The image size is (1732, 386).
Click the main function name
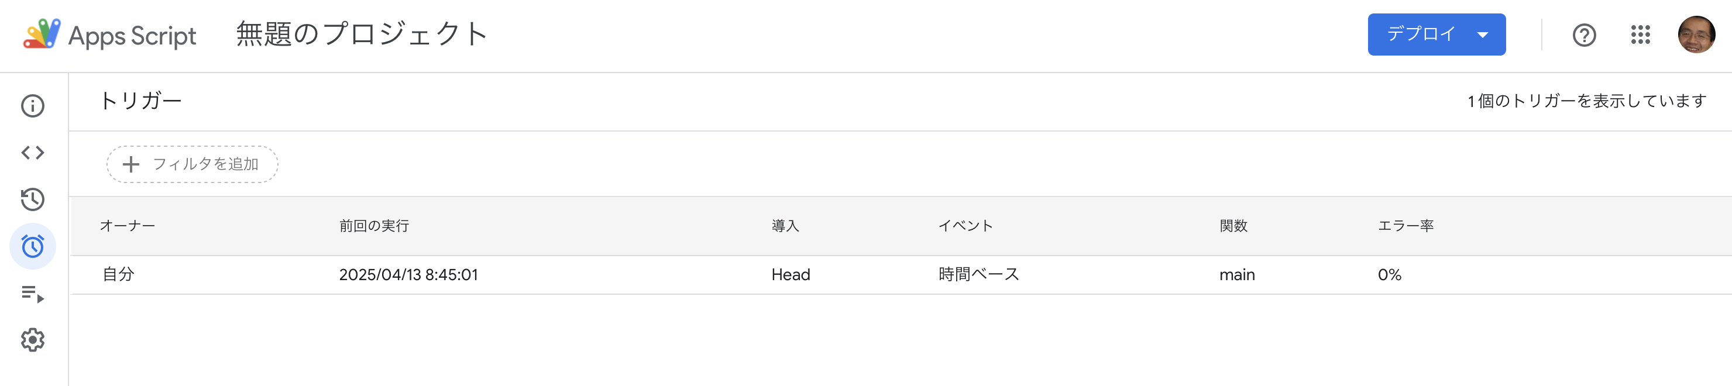(x=1237, y=274)
